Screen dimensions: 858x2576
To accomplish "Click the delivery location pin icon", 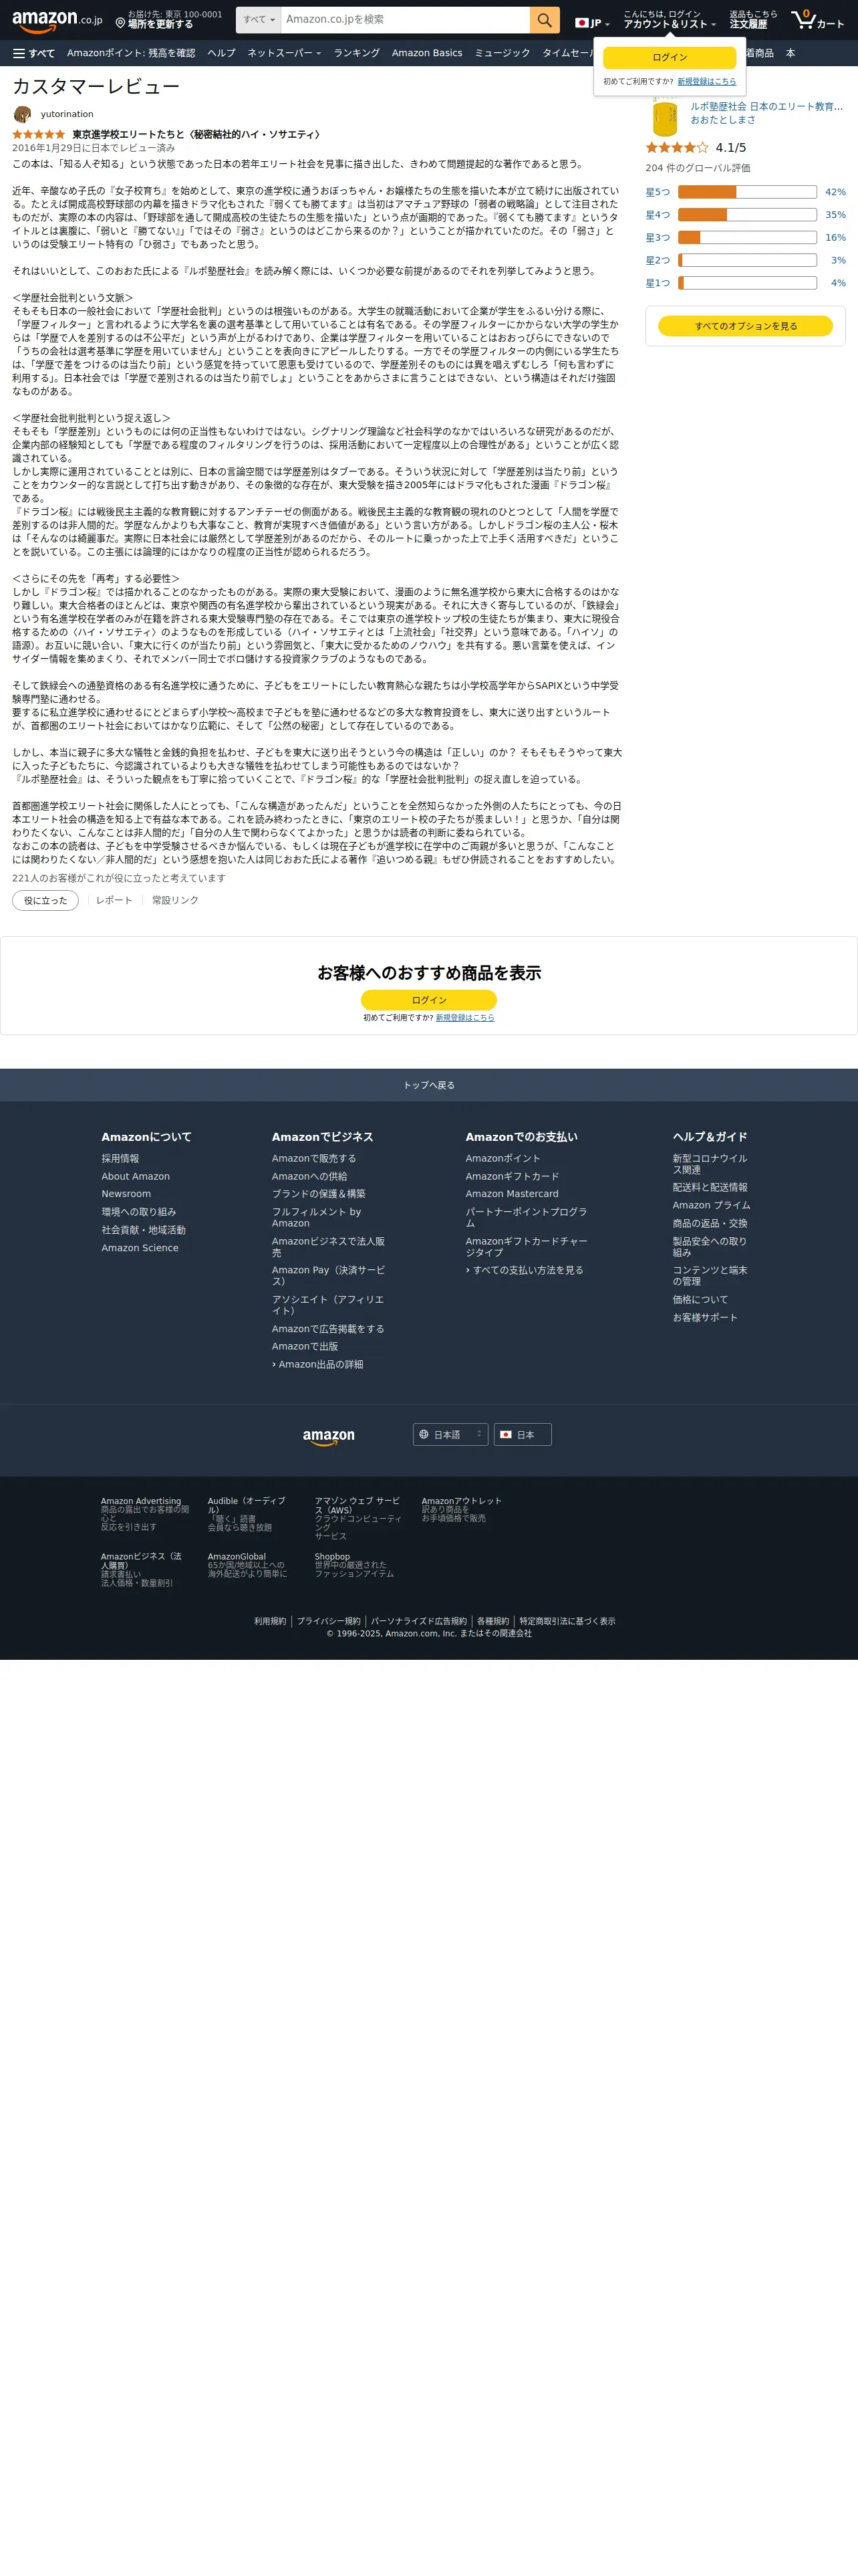I will click(x=120, y=23).
